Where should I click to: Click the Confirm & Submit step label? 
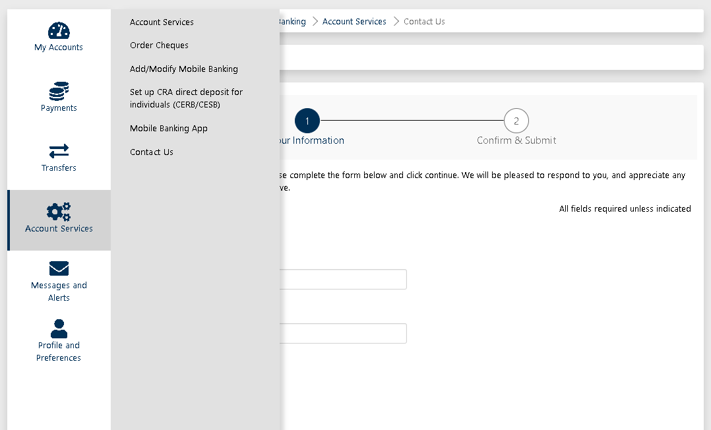516,140
